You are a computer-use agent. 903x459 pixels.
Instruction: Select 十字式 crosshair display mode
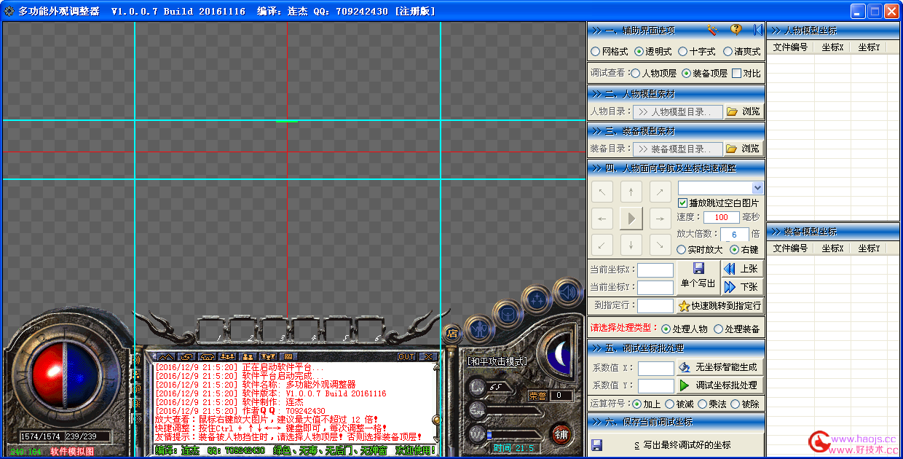[x=697, y=52]
